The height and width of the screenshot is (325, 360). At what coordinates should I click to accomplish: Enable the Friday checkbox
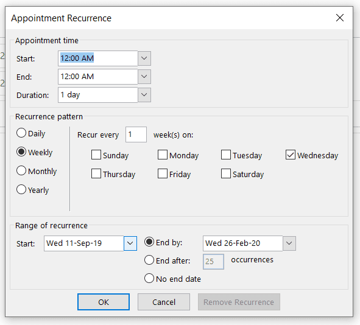[163, 173]
